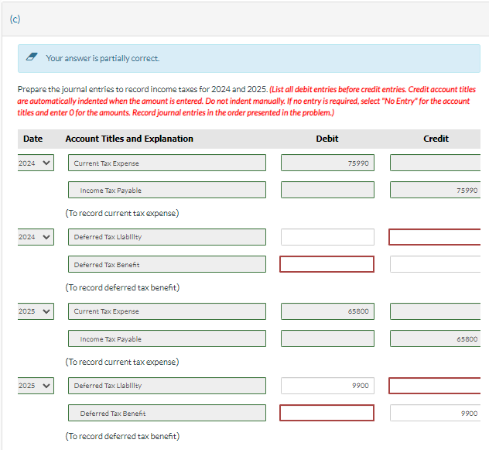Click first '(To record current tax expense)' note
Screen dimensions: 489x450
pos(122,213)
